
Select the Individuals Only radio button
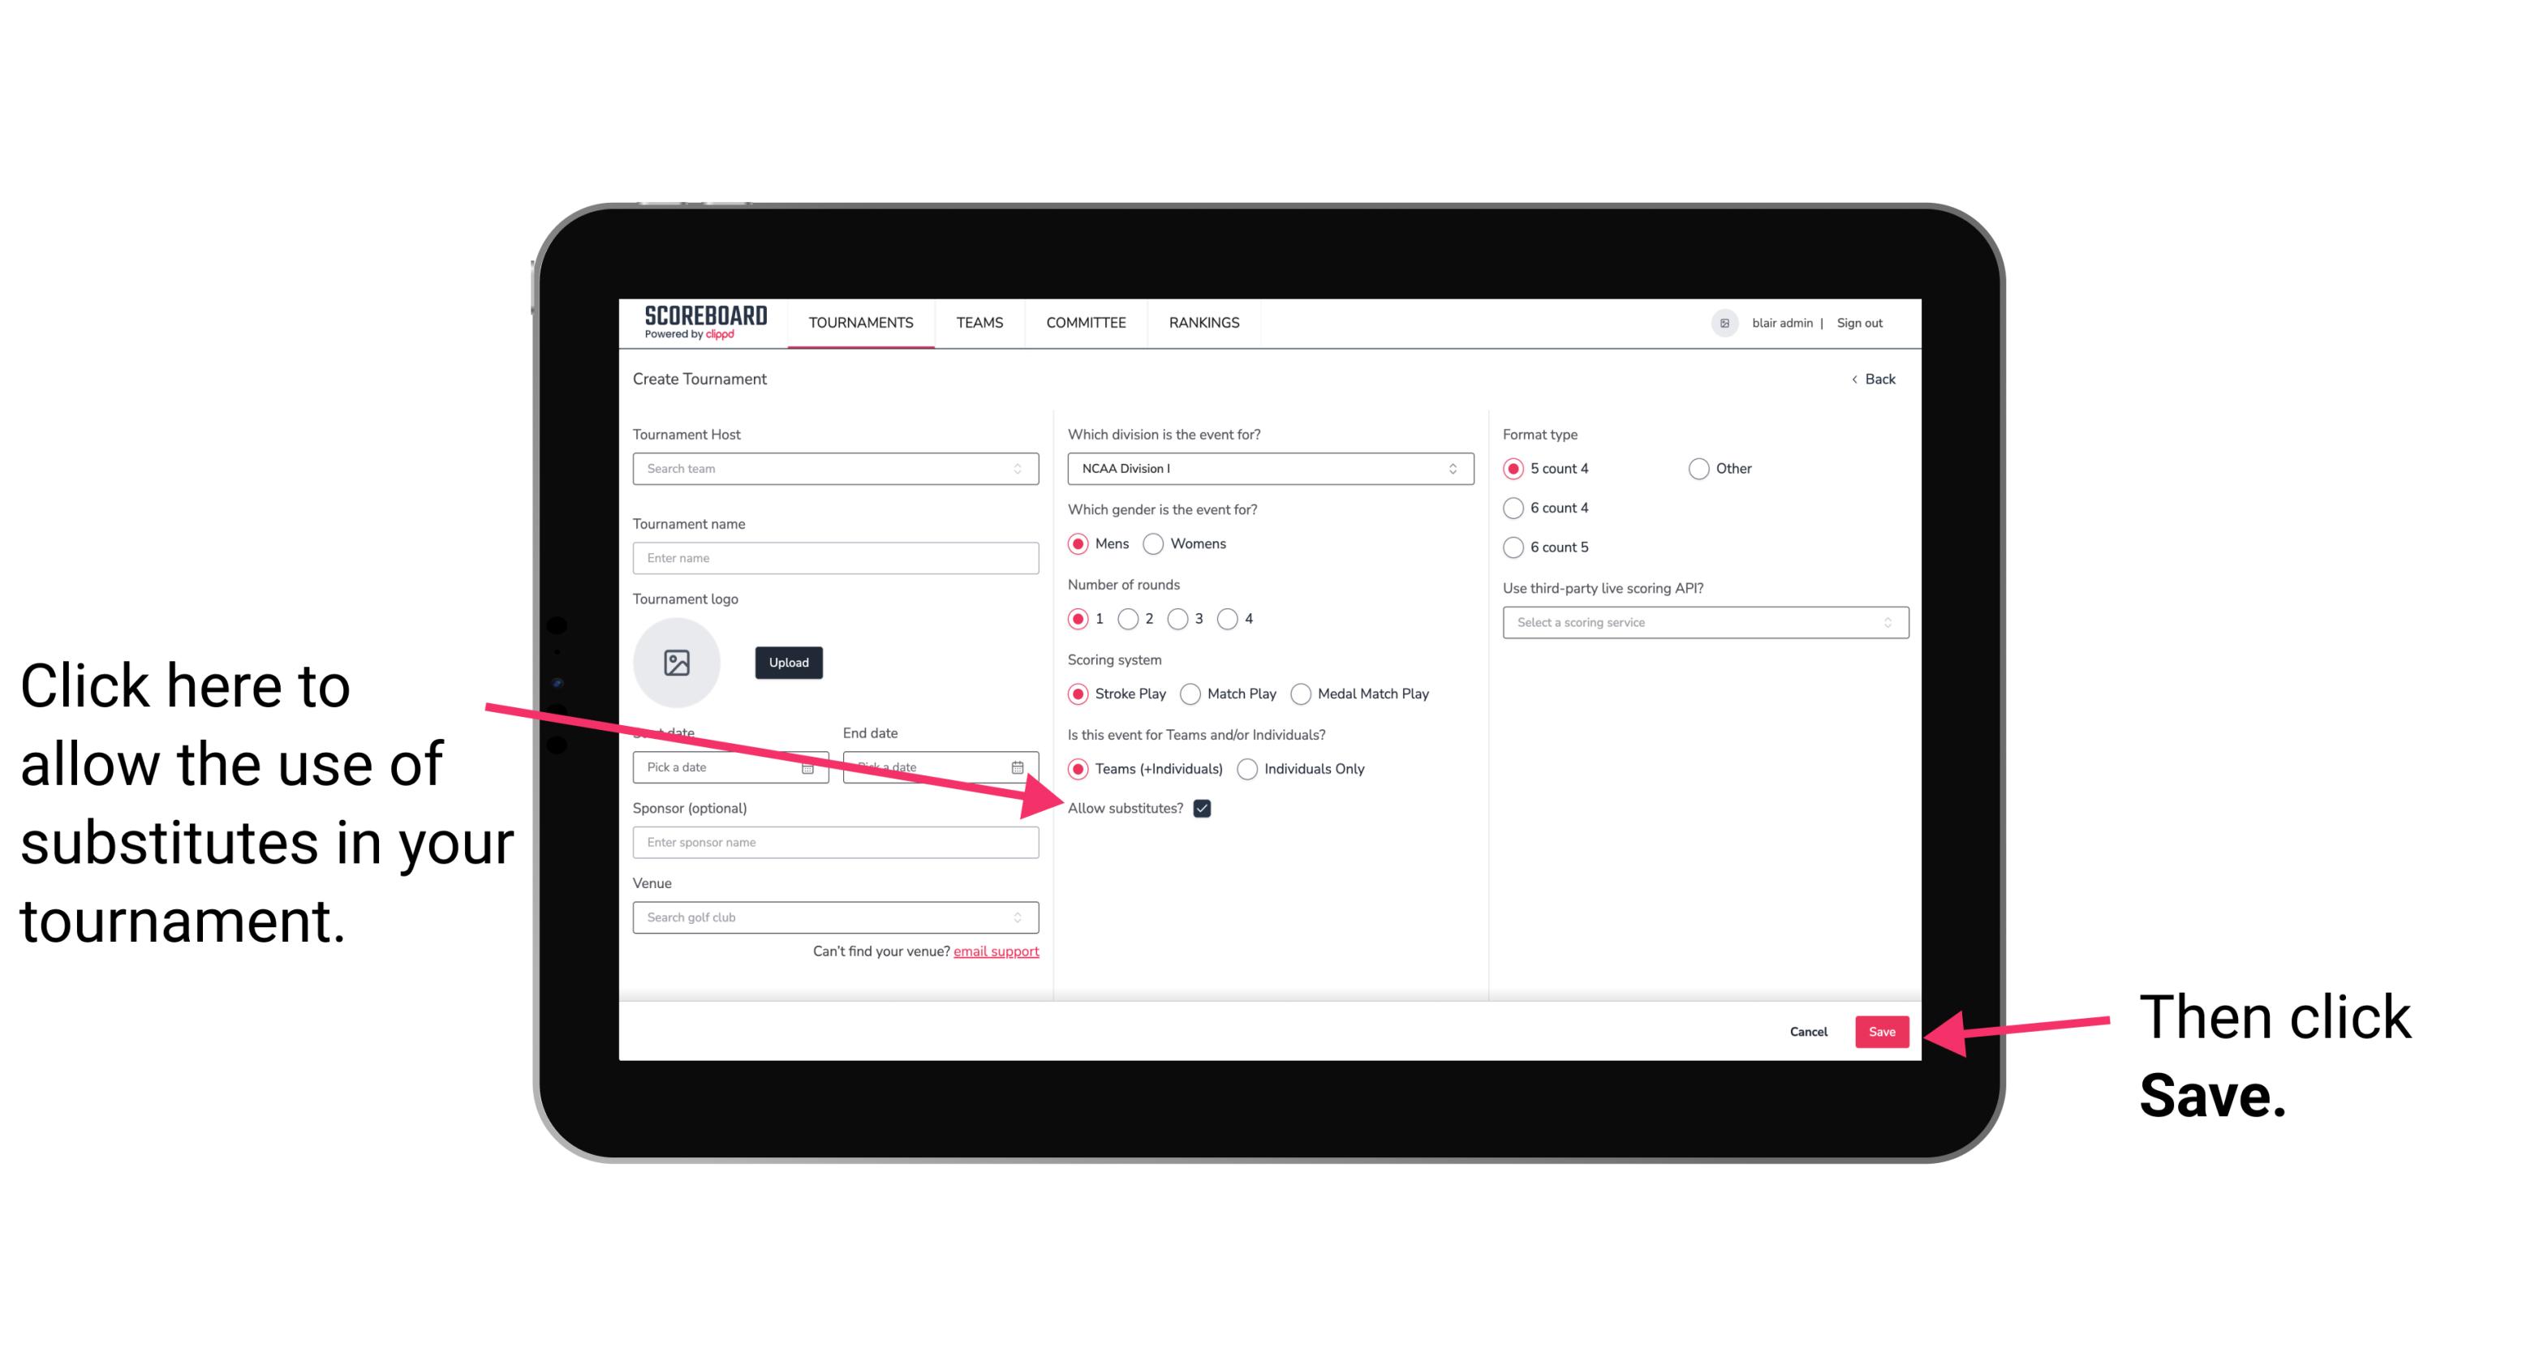[x=1247, y=770]
